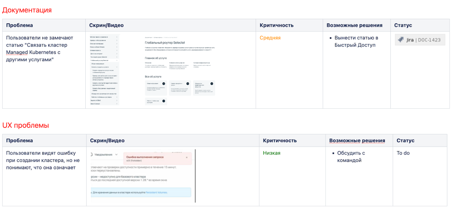Open the Persistent Volumes link
Image resolution: width=457 pixels, height=211 pixels.
[157, 192]
